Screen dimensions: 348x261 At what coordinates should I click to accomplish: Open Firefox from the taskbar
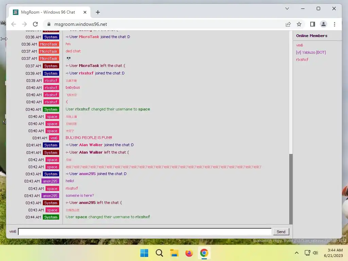pos(189,253)
